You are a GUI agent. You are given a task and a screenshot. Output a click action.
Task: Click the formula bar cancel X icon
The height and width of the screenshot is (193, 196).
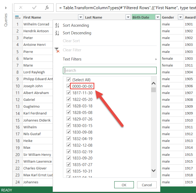[21, 8]
